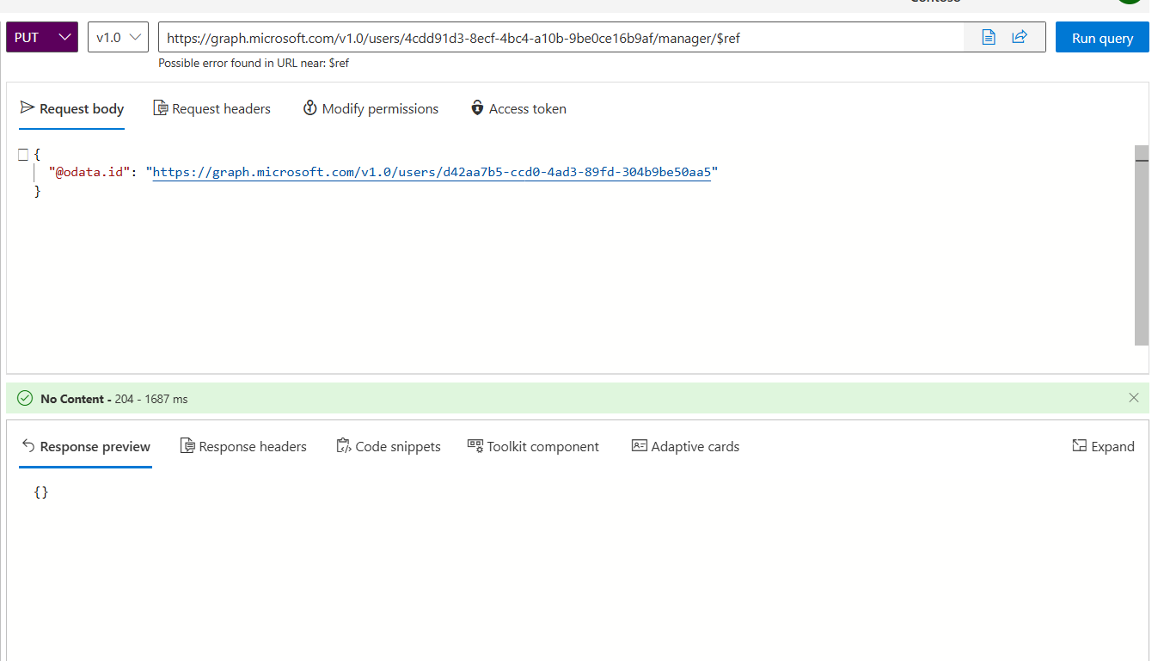
Task: Click the green success check icon
Action: (25, 399)
